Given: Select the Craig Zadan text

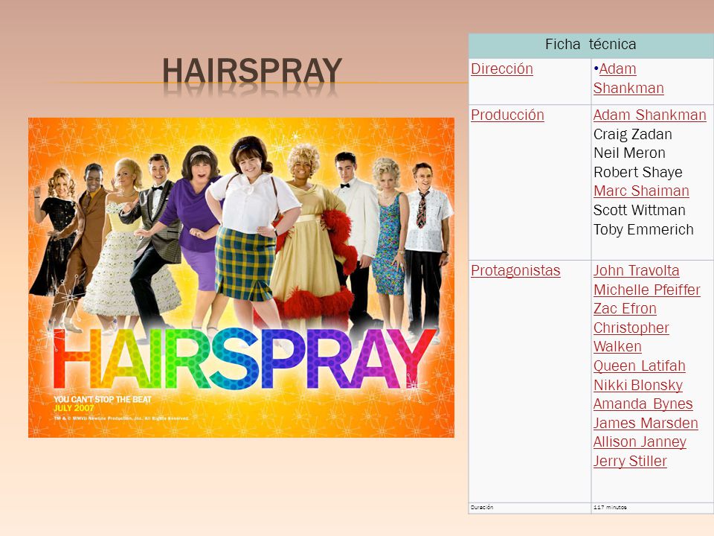Looking at the screenshot, I should click(x=632, y=134).
